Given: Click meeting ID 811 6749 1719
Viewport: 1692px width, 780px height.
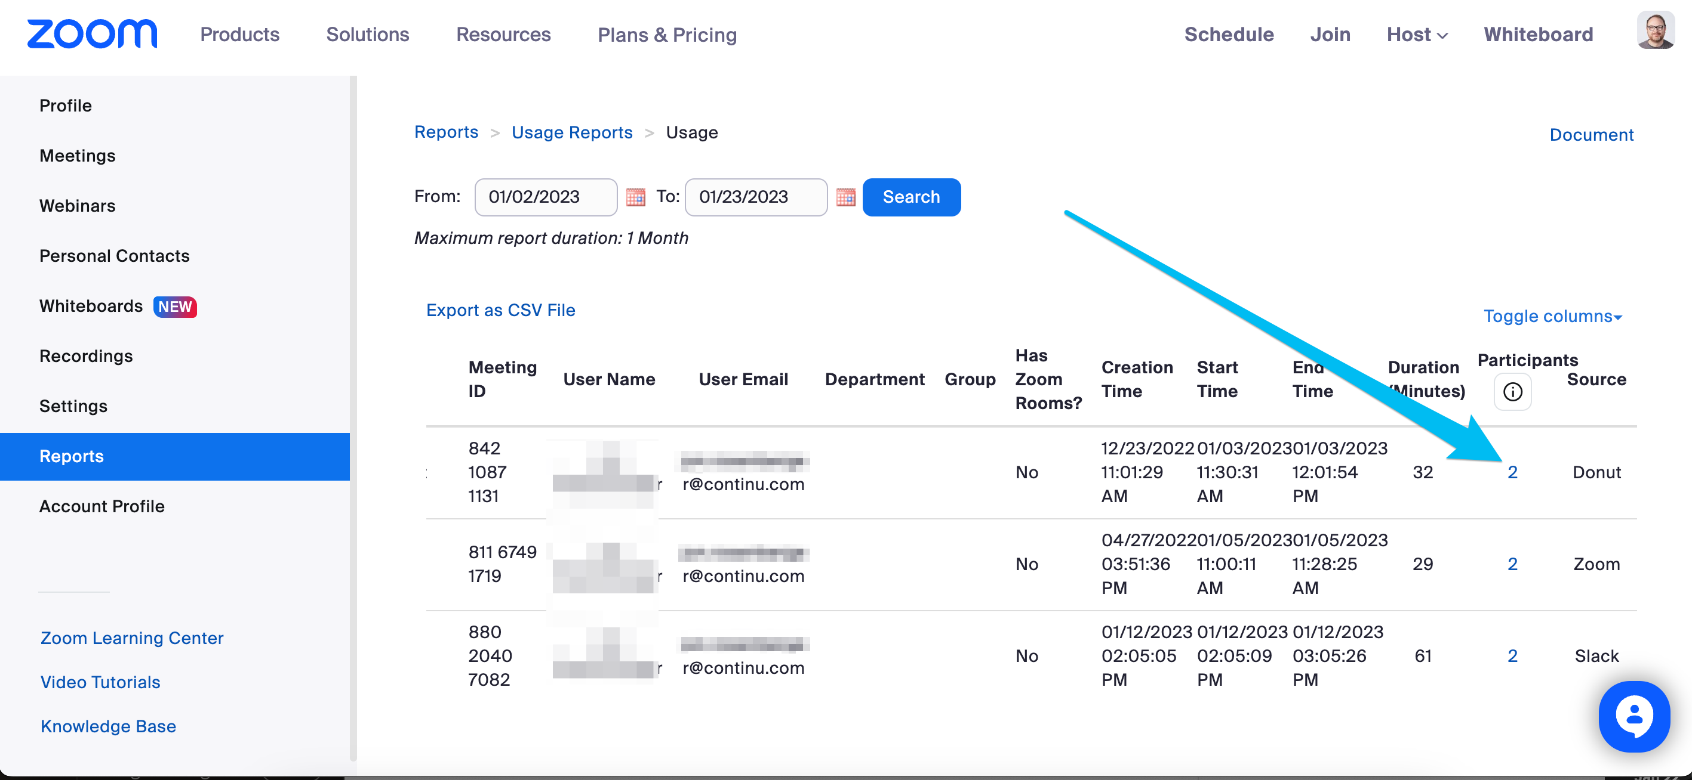Looking at the screenshot, I should point(502,564).
